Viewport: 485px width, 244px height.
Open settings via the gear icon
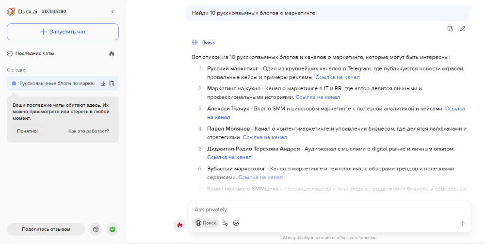tap(96, 229)
